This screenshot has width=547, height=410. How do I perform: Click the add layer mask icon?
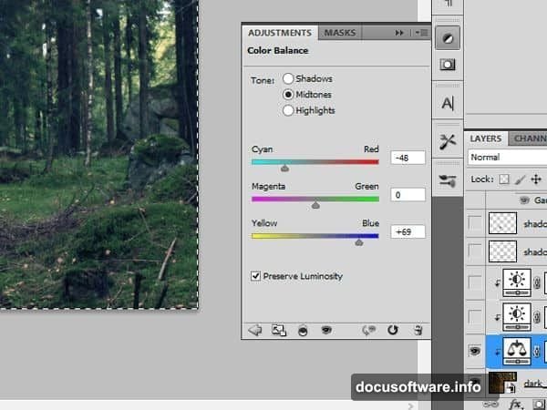point(540,405)
